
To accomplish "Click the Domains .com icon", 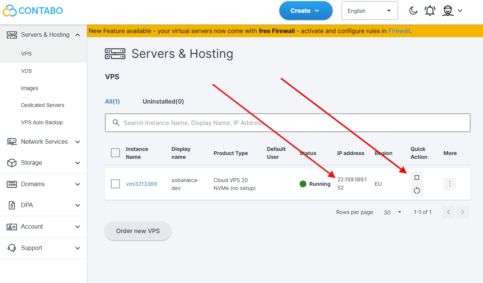I will [12, 184].
